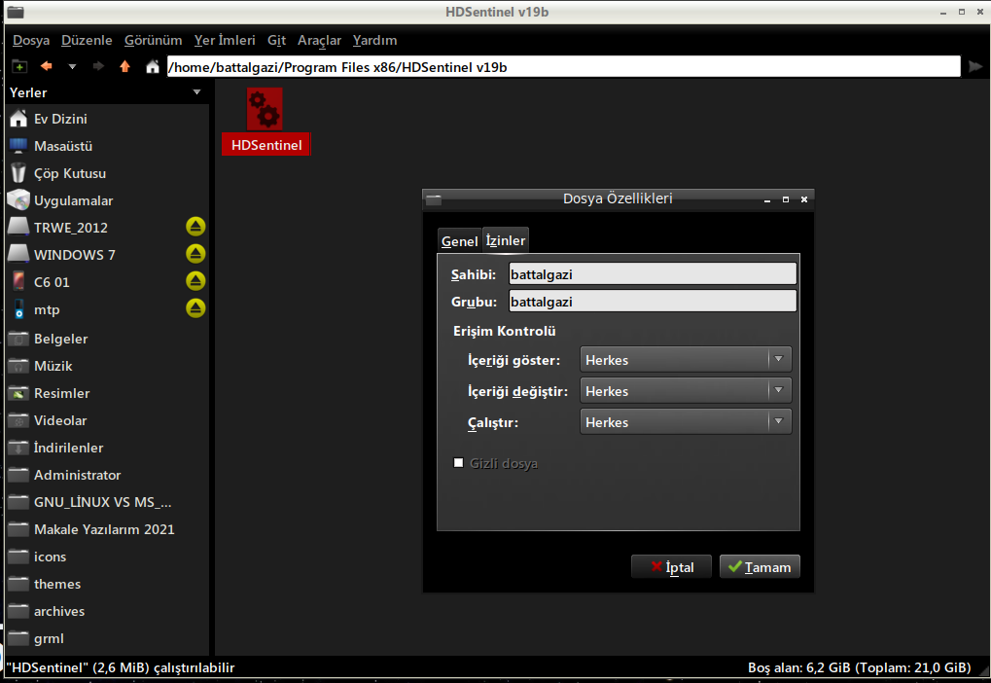Click the "HDSentinel" (2,6 MiB) status text
The height and width of the screenshot is (683, 991).
(x=120, y=667)
